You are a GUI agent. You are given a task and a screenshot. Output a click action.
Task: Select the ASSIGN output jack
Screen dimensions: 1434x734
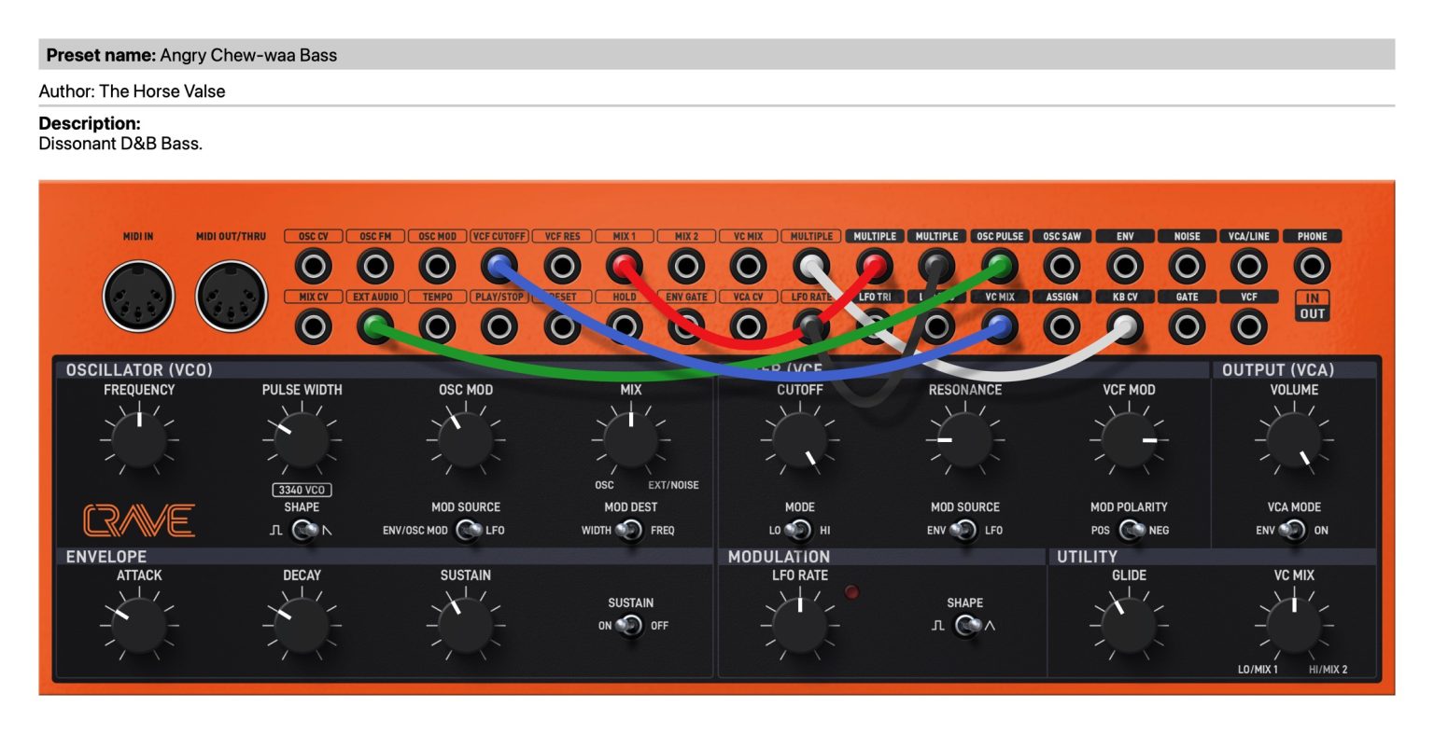coord(1061,327)
